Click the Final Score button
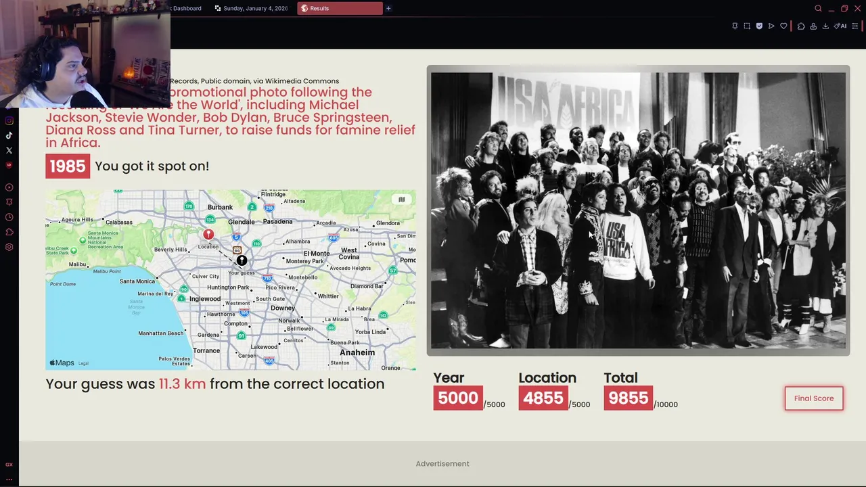The image size is (866, 487). pos(814,398)
